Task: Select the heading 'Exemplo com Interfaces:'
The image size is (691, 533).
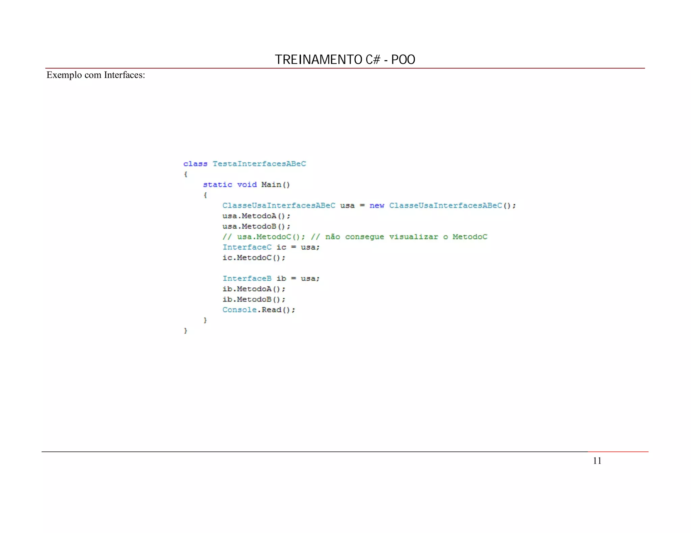Action: point(96,75)
